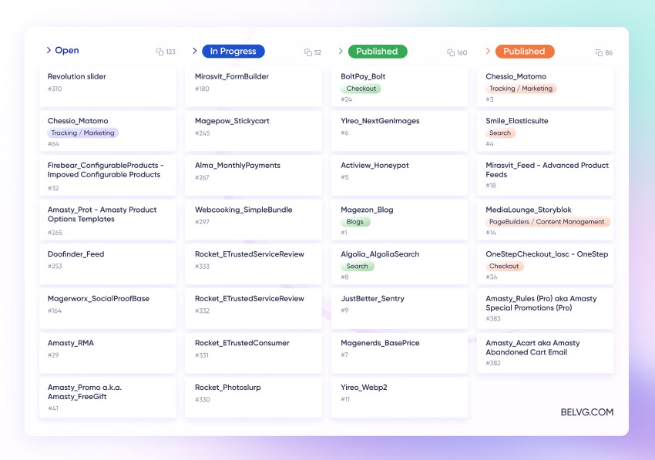Open Magepow_Stickycart card
Screen dimensions: 655x460
[x=254, y=131]
